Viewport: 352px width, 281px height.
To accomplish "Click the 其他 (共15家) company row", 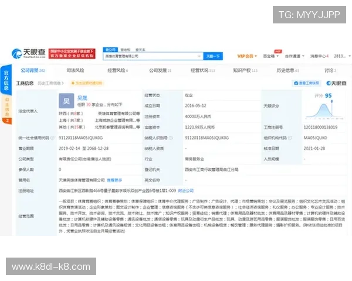I will tap(99, 127).
